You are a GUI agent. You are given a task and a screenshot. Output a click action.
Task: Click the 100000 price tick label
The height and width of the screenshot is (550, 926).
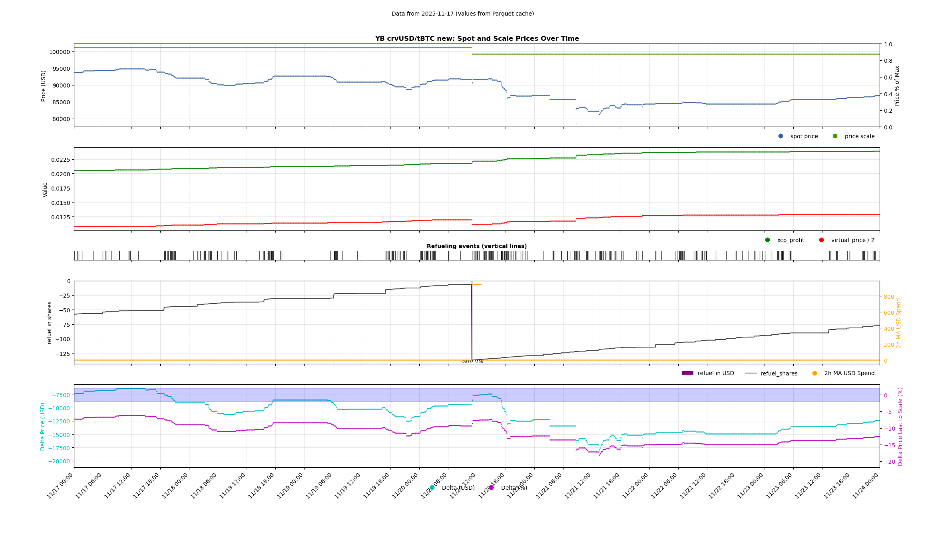60,52
